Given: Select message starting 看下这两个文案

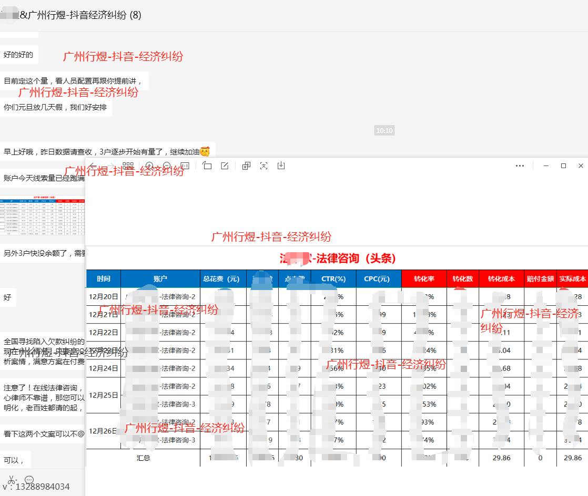Looking at the screenshot, I should 43,434.
